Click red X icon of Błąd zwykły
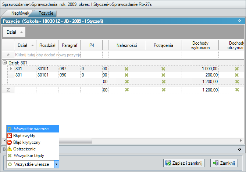246x172 pixels. [x=9, y=136]
